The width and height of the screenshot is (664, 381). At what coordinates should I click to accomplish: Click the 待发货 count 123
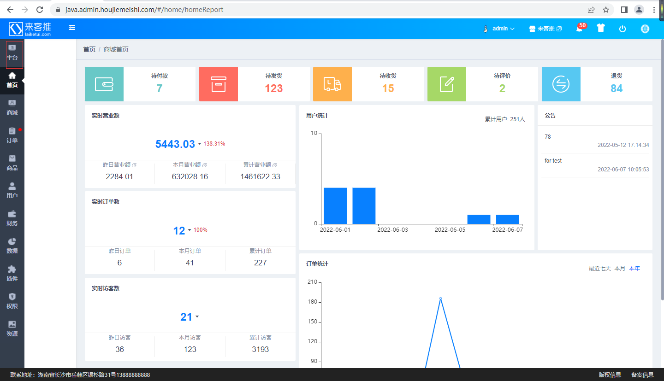(x=274, y=88)
